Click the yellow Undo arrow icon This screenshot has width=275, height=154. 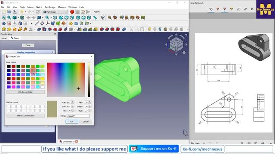[22, 12]
